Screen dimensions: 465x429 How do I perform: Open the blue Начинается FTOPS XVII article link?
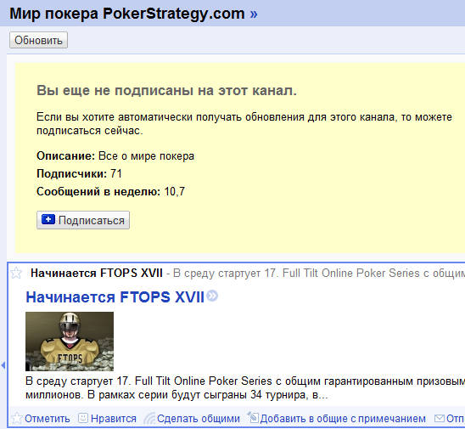(115, 297)
